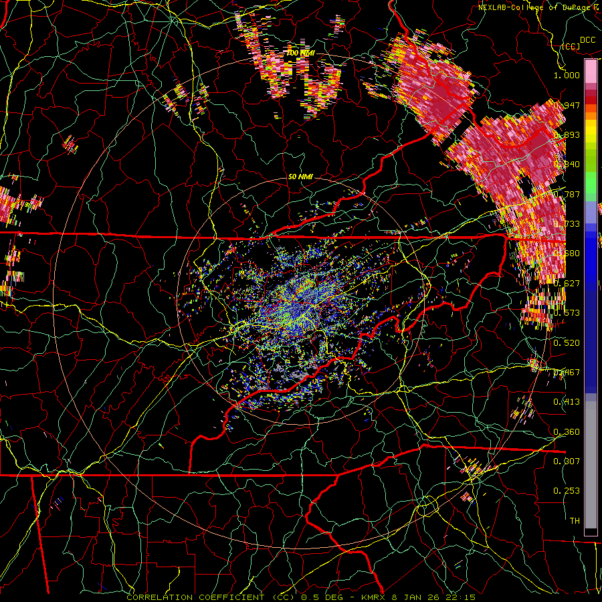The width and height of the screenshot is (602, 602).
Task: Select the 0.733 scale value
Action: [567, 224]
